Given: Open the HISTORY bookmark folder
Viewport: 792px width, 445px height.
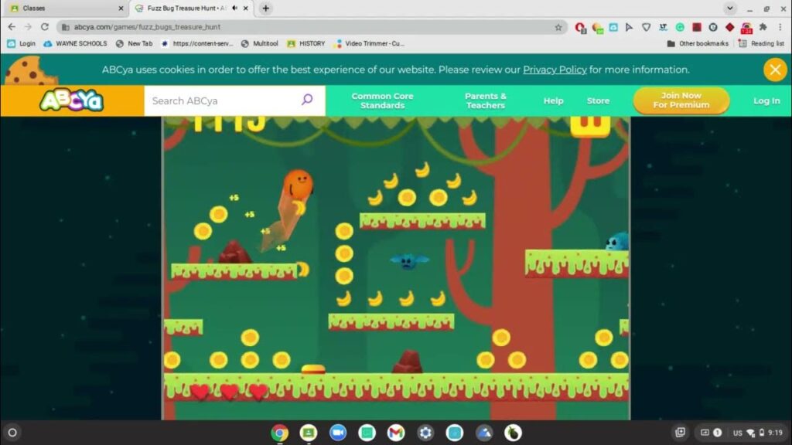Looking at the screenshot, I should 306,44.
